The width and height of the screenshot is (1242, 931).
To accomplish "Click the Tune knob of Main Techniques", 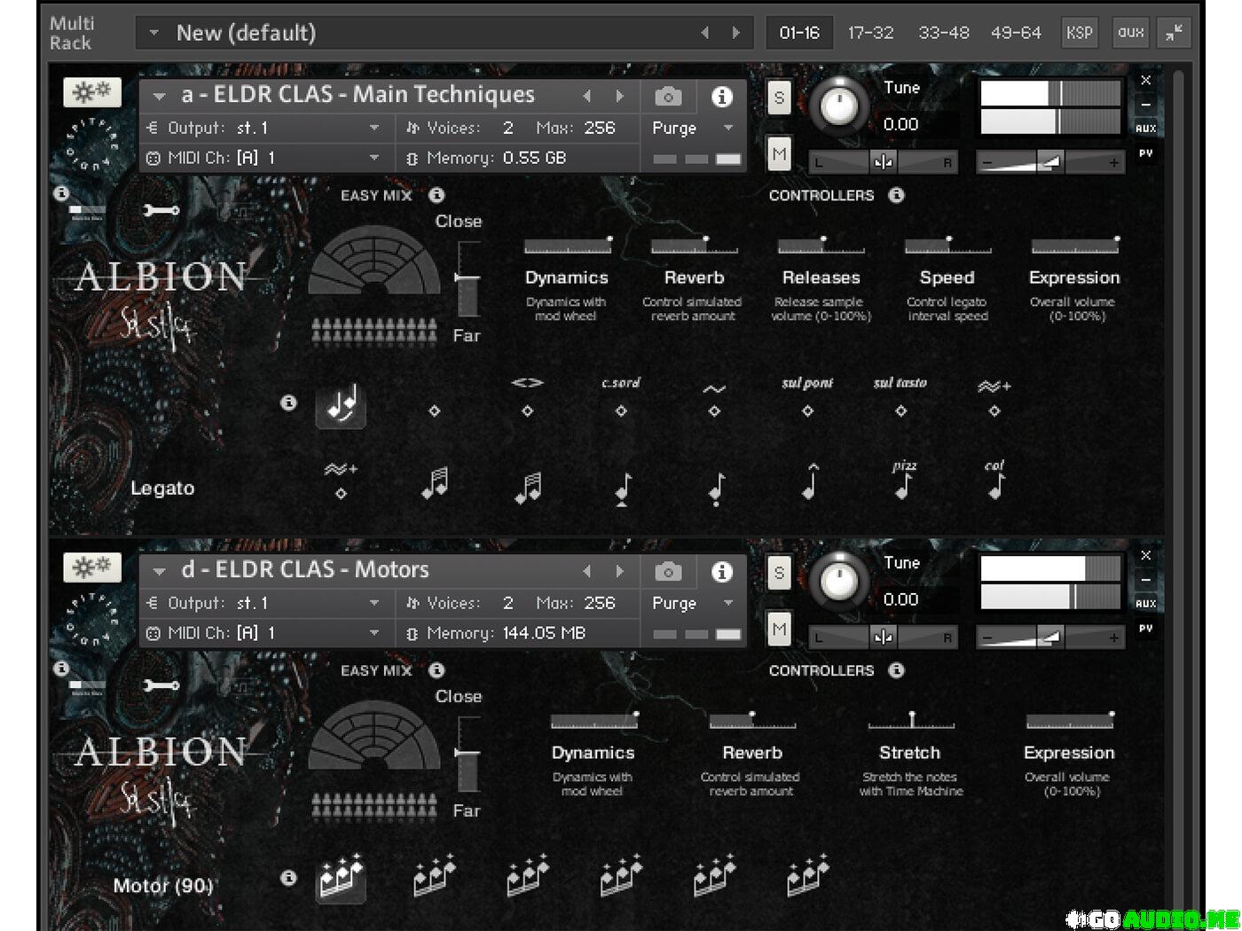I will click(838, 106).
